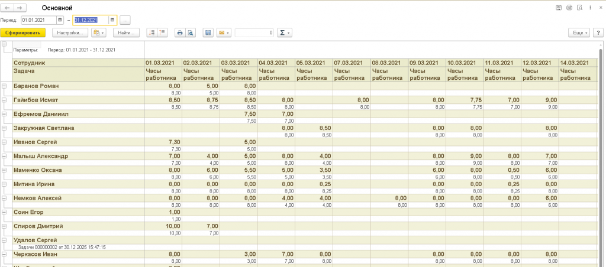
Task: Select the 'Период: 01.01.2021 - 31.12.2021' parameter text
Action: 81,50
